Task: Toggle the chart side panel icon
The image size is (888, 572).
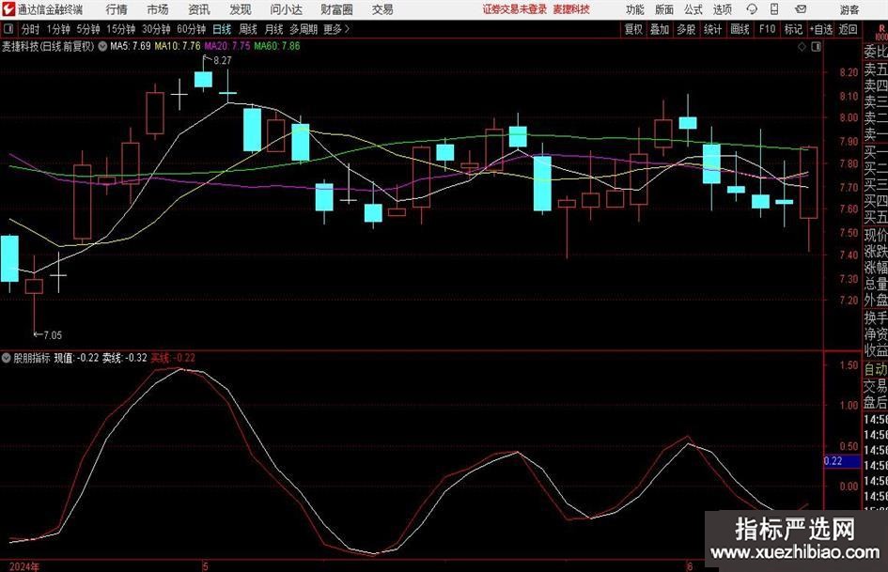Action: pos(816,47)
